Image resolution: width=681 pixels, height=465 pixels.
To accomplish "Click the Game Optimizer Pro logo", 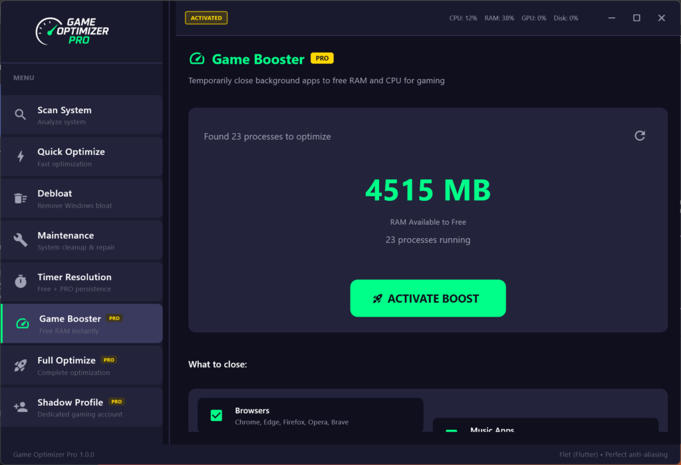I will point(72,31).
